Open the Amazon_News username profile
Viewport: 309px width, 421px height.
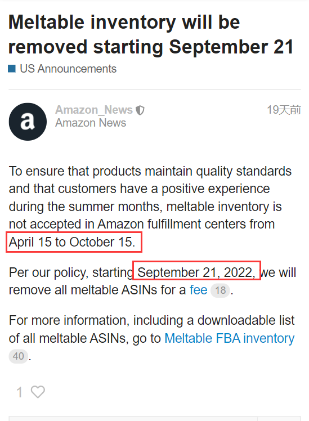(94, 110)
